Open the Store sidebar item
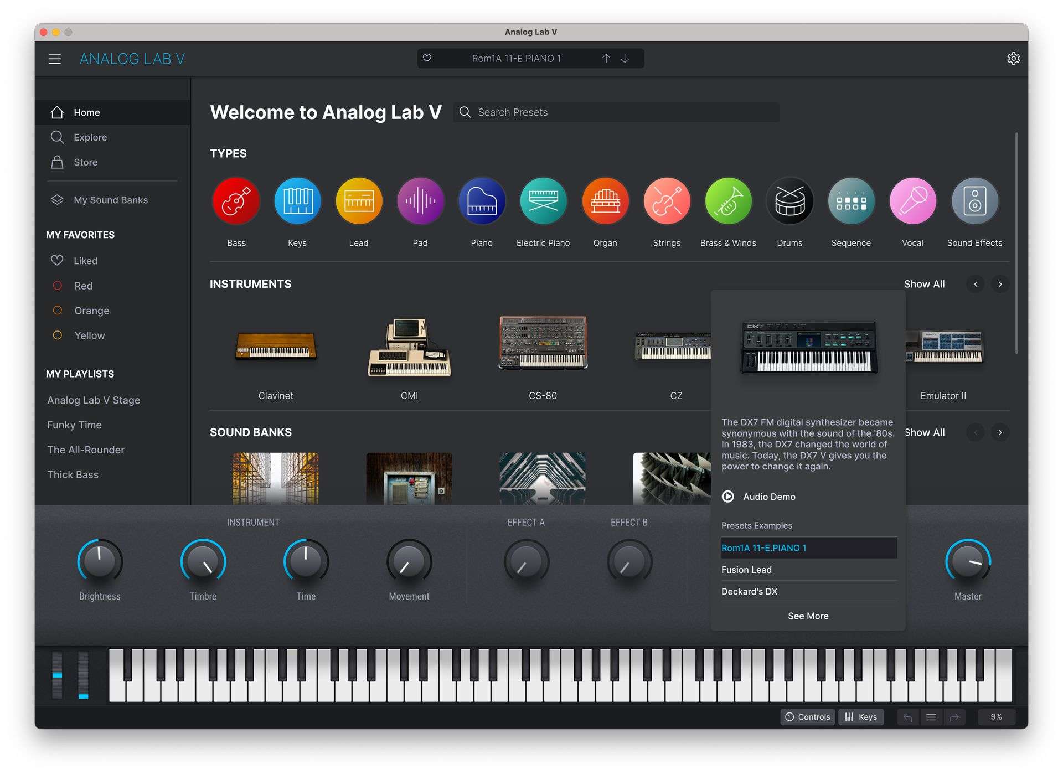Image resolution: width=1063 pixels, height=775 pixels. pyautogui.click(x=112, y=162)
